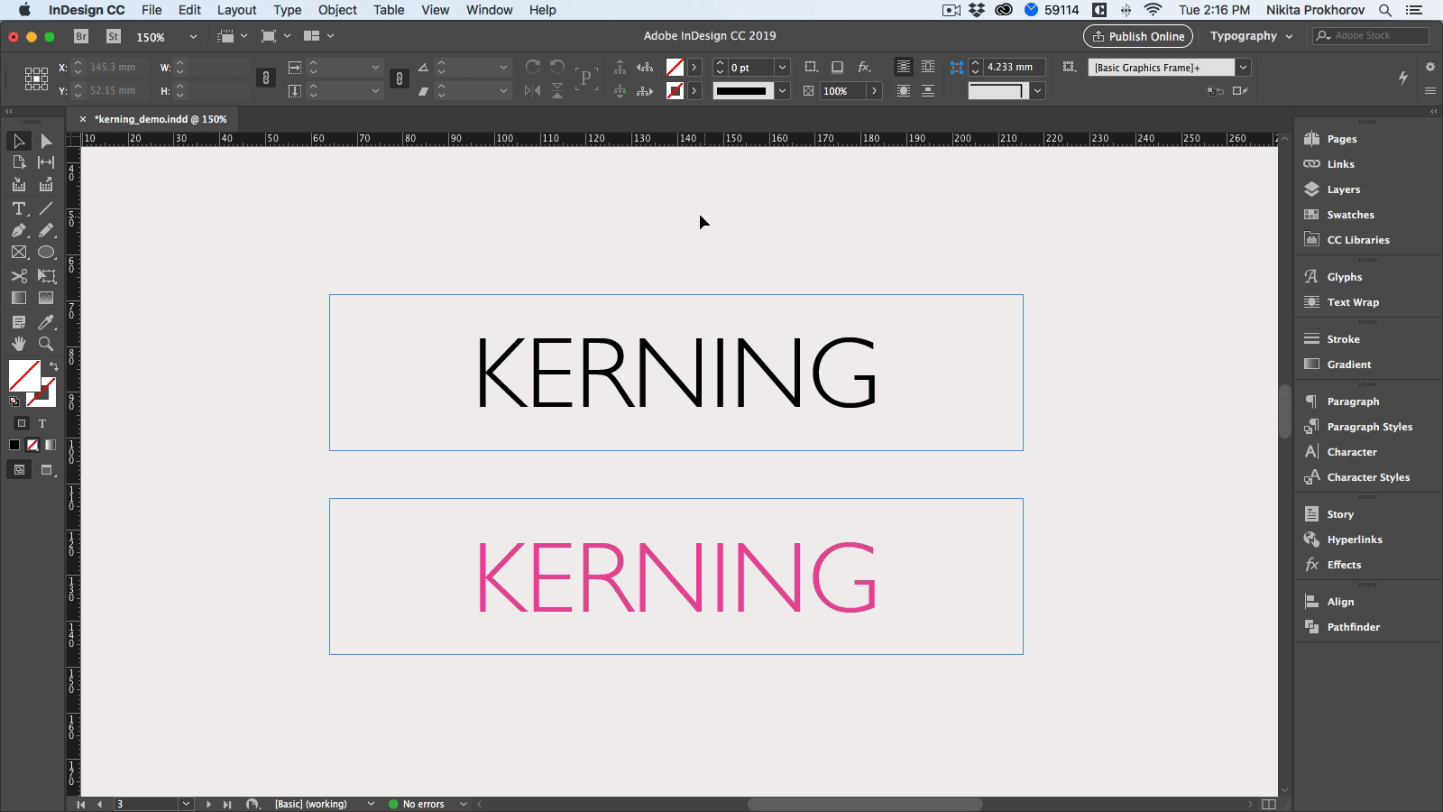Open the Typography workspace dropdown
Image resolution: width=1443 pixels, height=812 pixels.
[x=1252, y=36]
